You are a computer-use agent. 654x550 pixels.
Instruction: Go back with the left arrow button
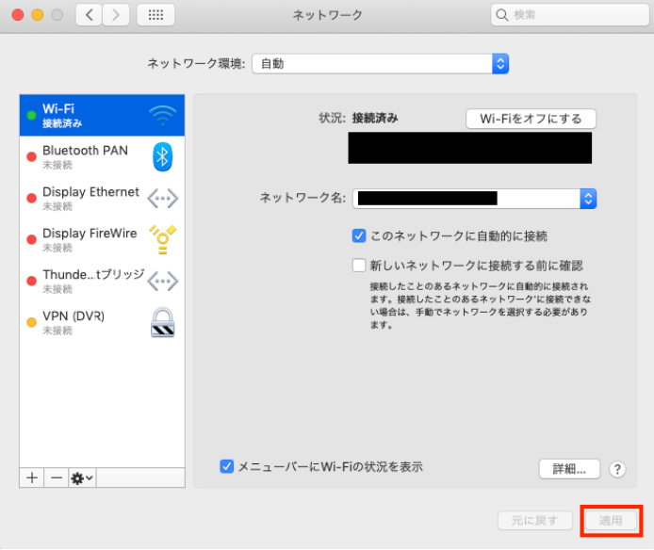(x=89, y=15)
